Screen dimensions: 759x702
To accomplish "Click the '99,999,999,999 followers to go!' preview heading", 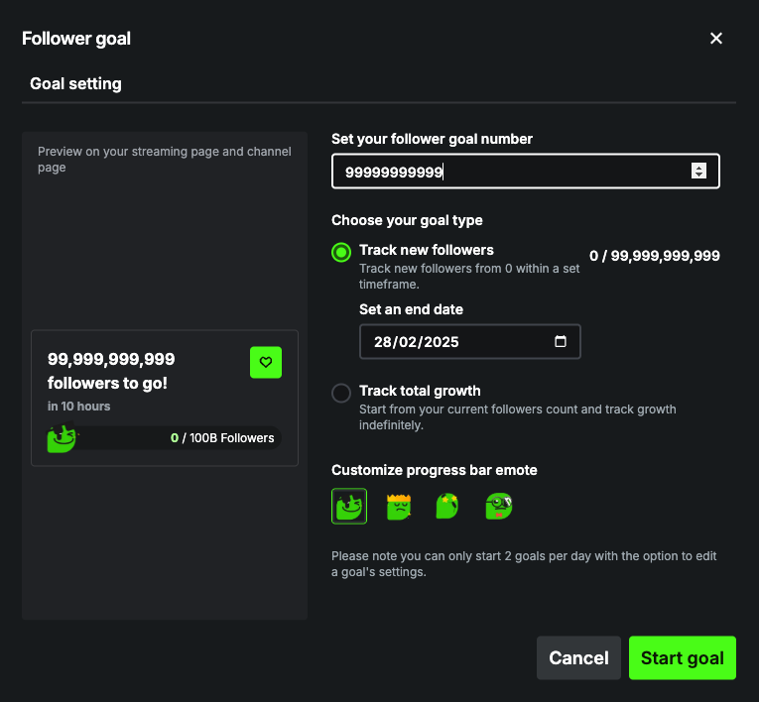I will tap(111, 371).
